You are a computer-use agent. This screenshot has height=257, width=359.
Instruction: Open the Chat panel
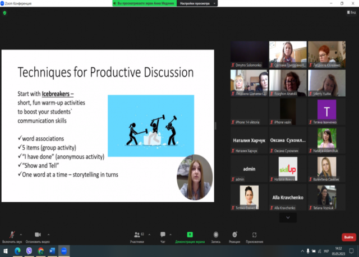click(x=163, y=235)
